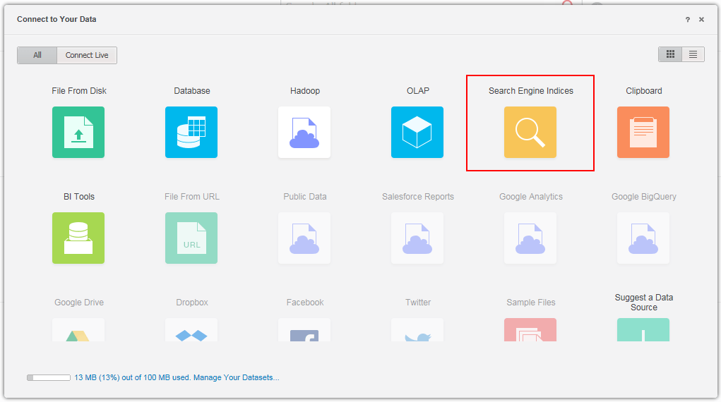The image size is (721, 402).
Task: Select the Database connector icon
Action: [x=191, y=132]
